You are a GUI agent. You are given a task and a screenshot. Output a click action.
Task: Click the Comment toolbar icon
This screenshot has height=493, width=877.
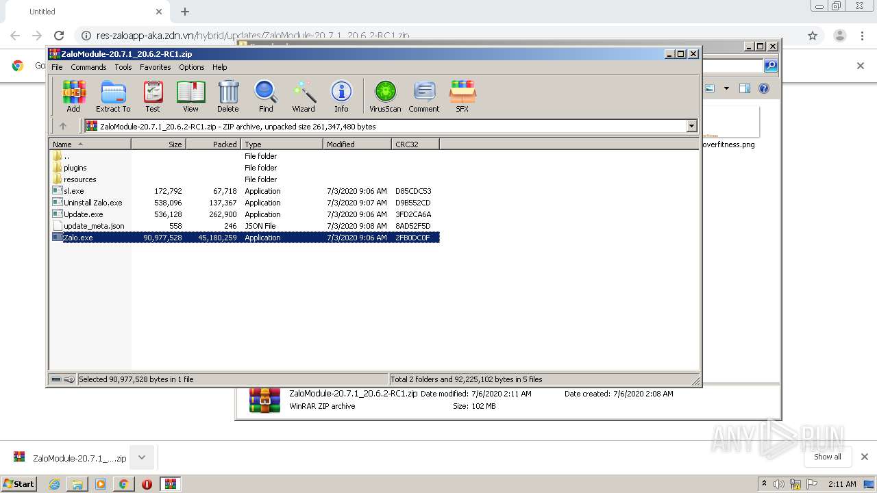tap(424, 97)
